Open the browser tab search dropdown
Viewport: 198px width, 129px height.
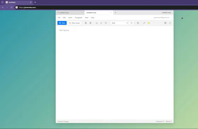pyautogui.click(x=2, y=2)
